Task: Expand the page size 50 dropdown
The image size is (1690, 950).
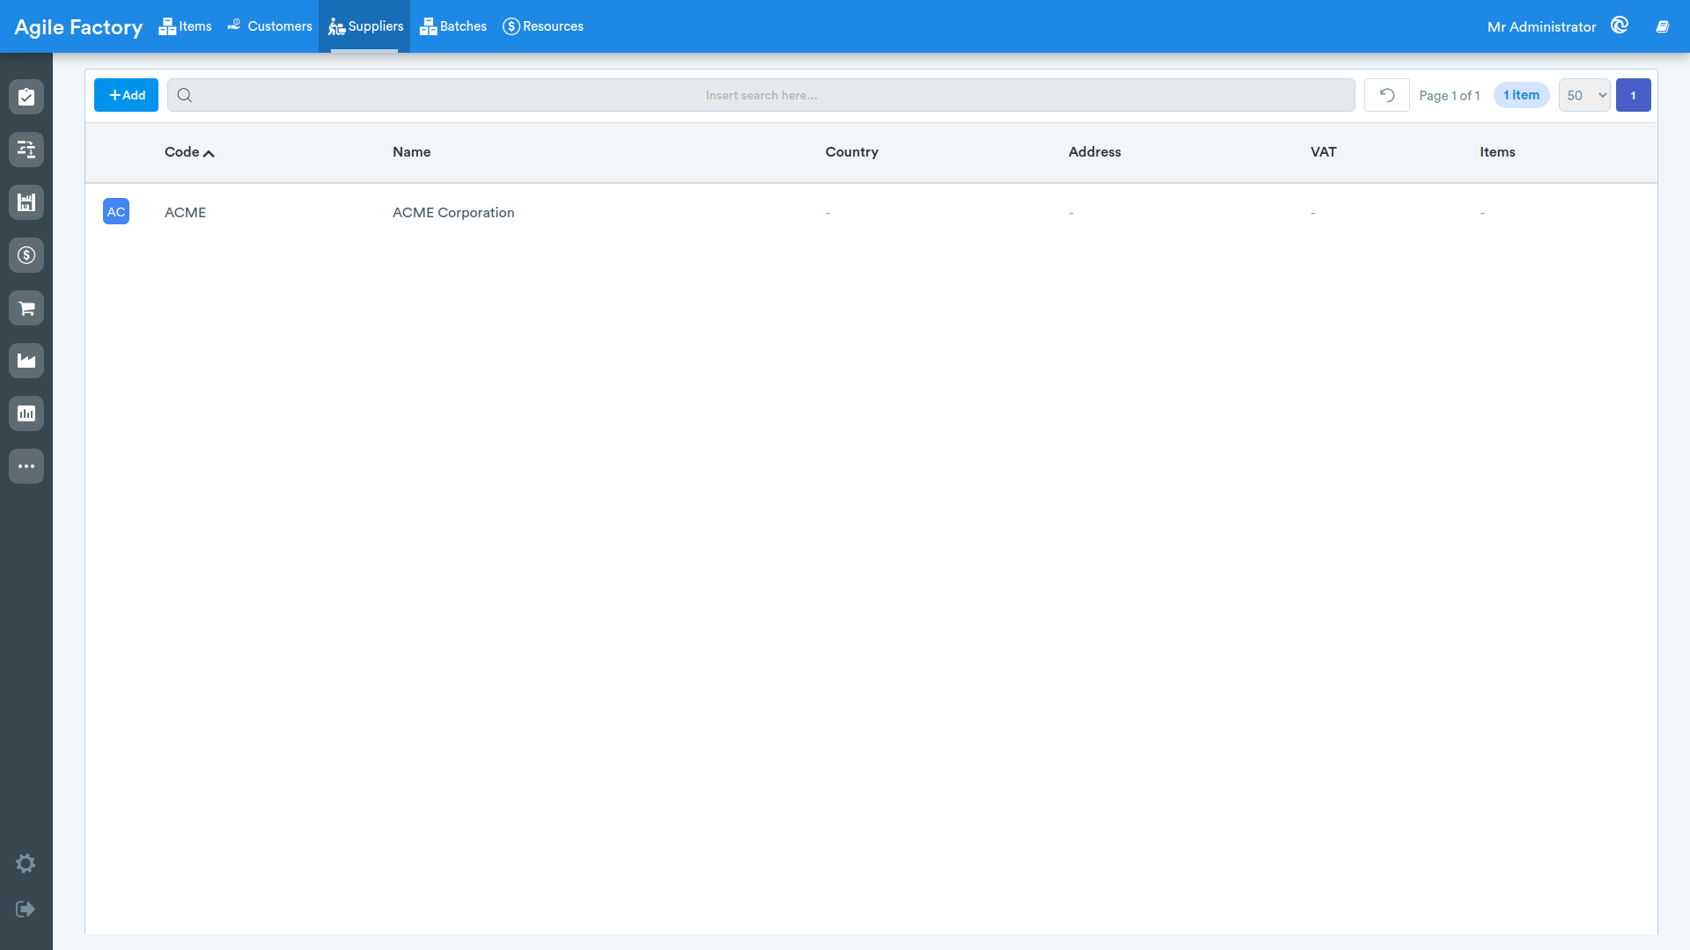Action: coord(1584,95)
